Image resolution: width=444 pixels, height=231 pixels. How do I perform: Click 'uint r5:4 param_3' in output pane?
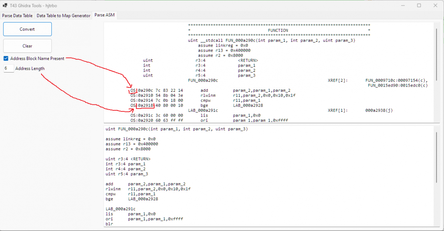[127, 174]
